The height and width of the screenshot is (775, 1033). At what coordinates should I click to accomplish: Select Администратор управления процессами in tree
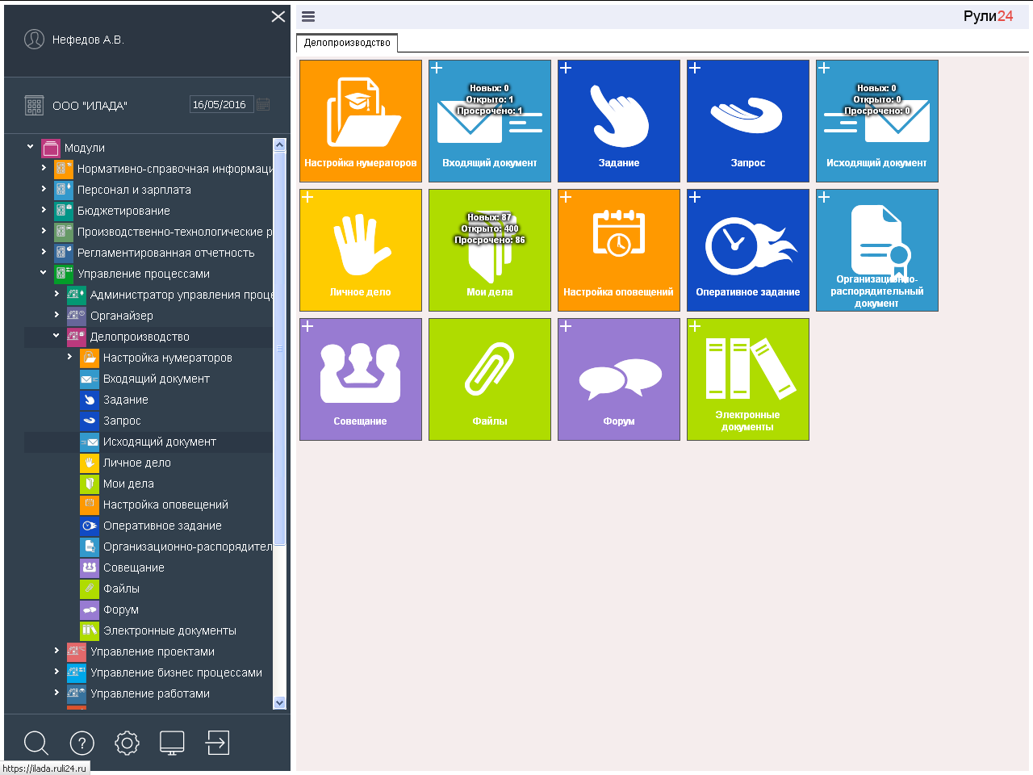(182, 295)
